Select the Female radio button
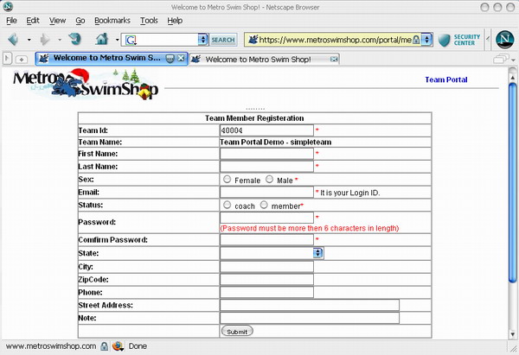The width and height of the screenshot is (519, 355). click(227, 179)
